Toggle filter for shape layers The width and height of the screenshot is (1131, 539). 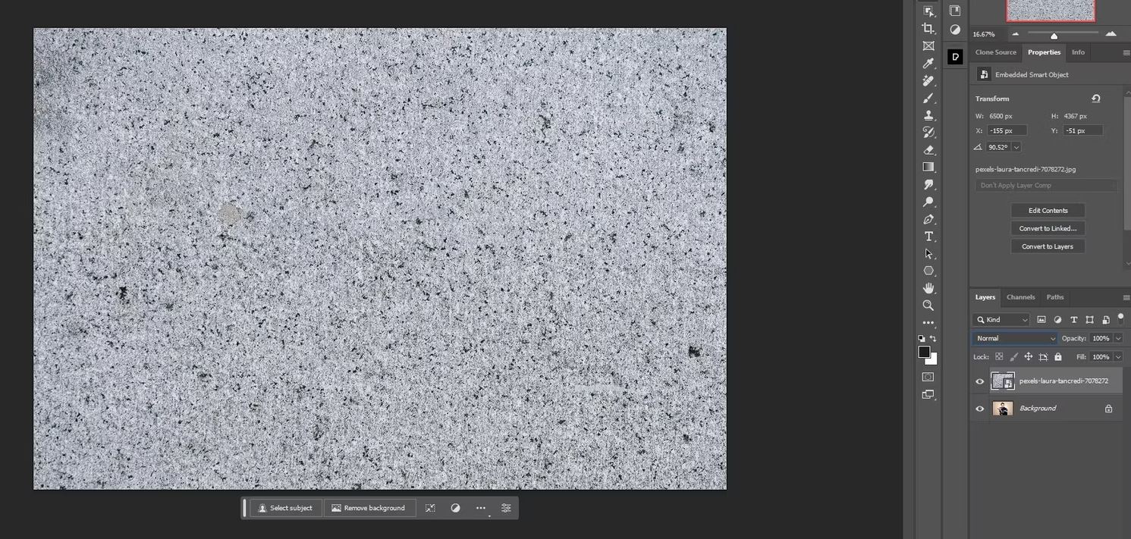point(1090,320)
